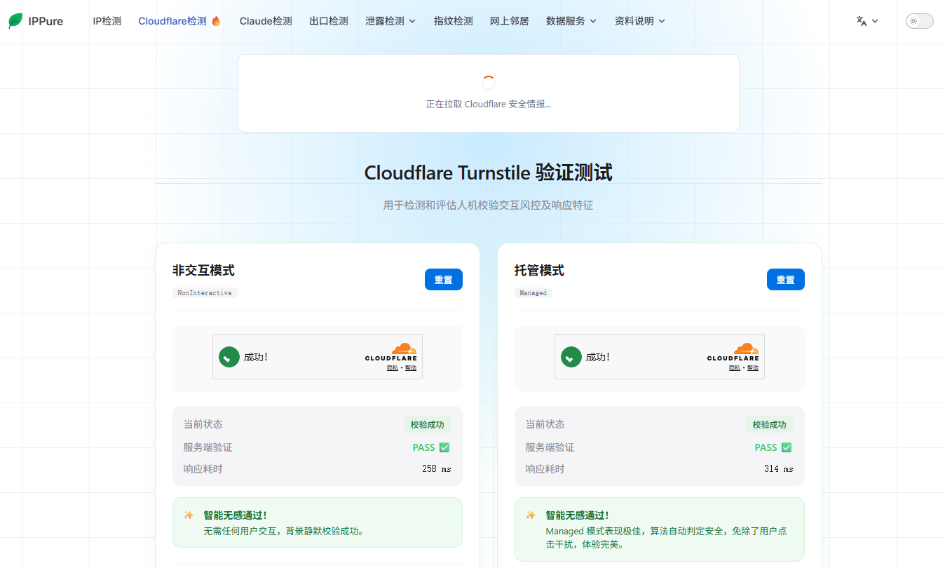Click the '无需任何用户交互，背景静默校验成功。' message
Image resolution: width=945 pixels, height=568 pixels.
[x=284, y=531]
